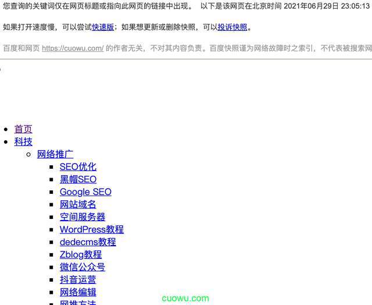This screenshot has width=372, height=305.
Task: Open the 网站域名 link
Action: click(x=78, y=204)
